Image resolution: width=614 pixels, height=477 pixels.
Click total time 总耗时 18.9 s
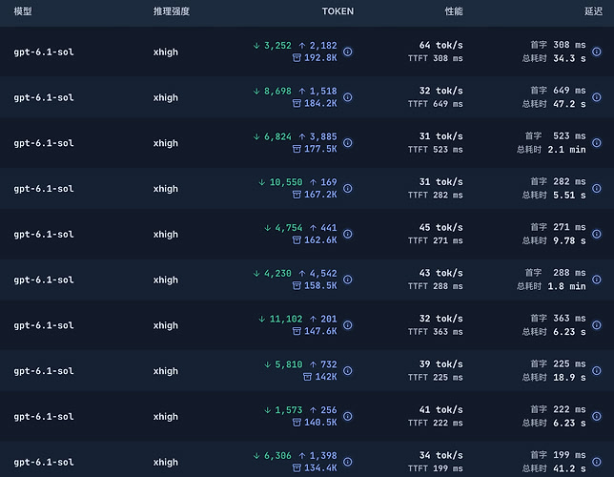coord(554,378)
